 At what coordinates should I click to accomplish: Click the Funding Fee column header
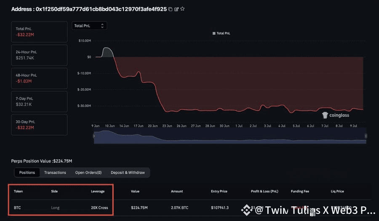pyautogui.click(x=300, y=191)
